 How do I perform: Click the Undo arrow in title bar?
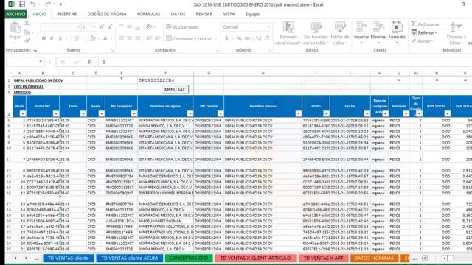(32, 4)
